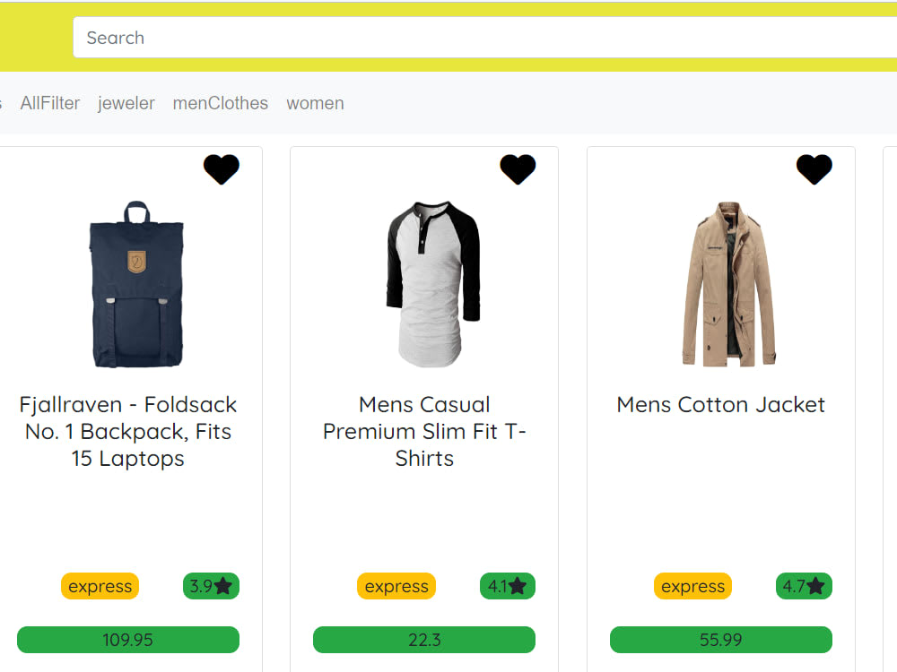Click the star rating badge showing 4.1
Viewport: 897px width, 672px height.
click(x=507, y=586)
